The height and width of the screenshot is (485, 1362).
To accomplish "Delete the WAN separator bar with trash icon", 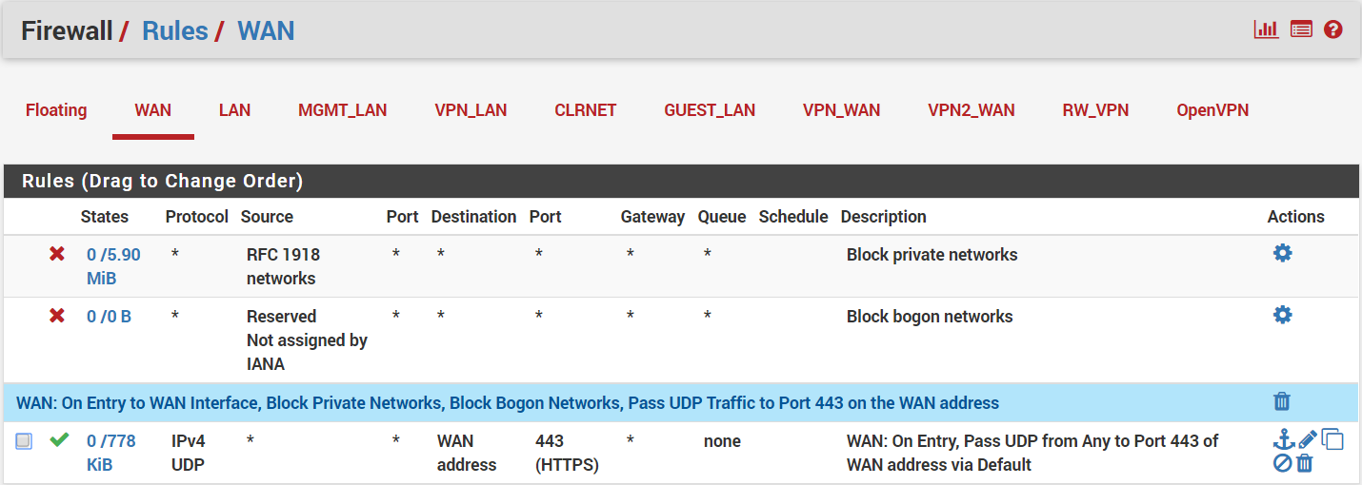I will [x=1282, y=401].
